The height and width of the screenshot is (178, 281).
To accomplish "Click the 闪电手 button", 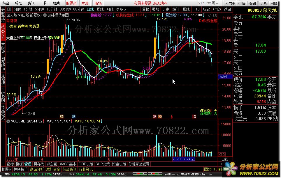I will pos(230,3).
